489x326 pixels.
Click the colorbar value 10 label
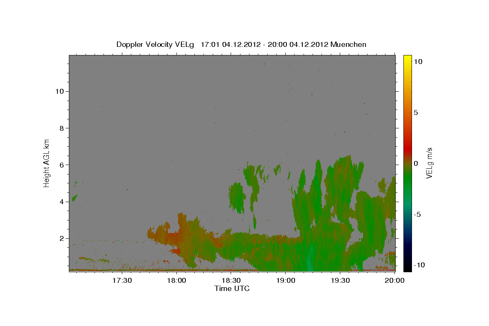[x=418, y=62]
